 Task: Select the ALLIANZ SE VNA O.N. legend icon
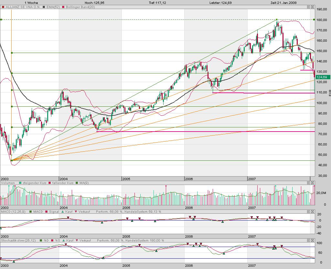[4, 7]
